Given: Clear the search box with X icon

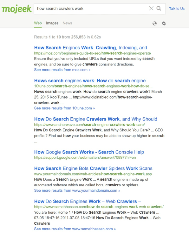Looking at the screenshot, I should click(151, 8).
